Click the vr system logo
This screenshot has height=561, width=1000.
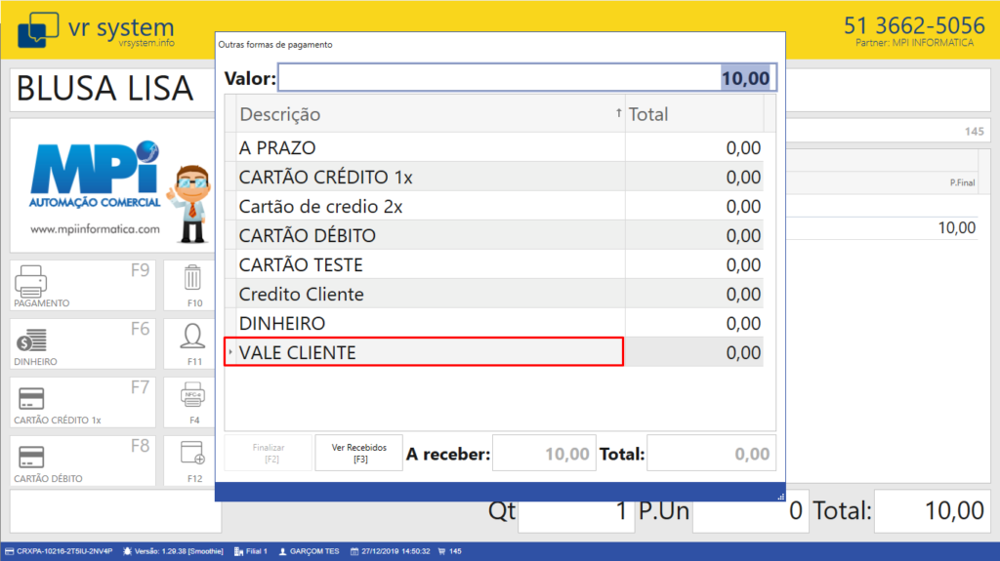(x=91, y=29)
